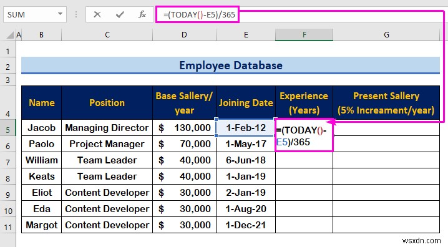Click the Name header cell
This screenshot has height=247, width=448.
[41, 102]
